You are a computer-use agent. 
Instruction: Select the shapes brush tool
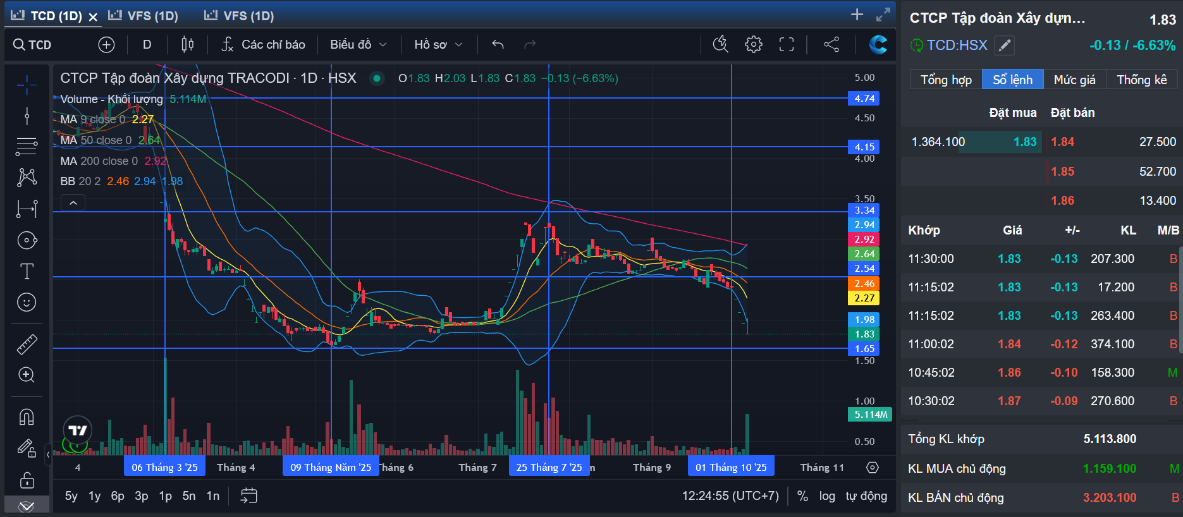point(27,240)
